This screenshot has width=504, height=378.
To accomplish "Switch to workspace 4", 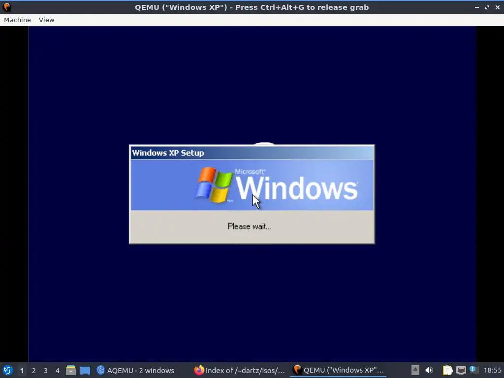I will point(58,371).
